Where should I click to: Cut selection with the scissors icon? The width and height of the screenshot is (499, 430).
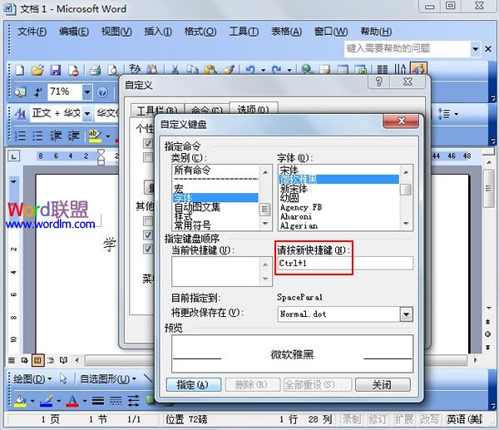coord(175,69)
